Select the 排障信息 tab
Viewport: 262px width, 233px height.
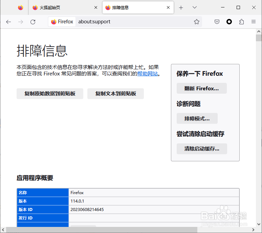pos(138,7)
